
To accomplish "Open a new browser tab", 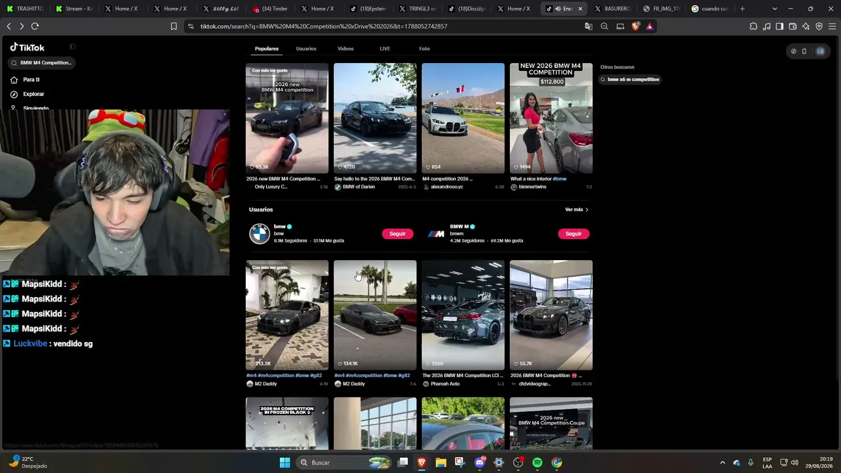I will click(x=742, y=9).
